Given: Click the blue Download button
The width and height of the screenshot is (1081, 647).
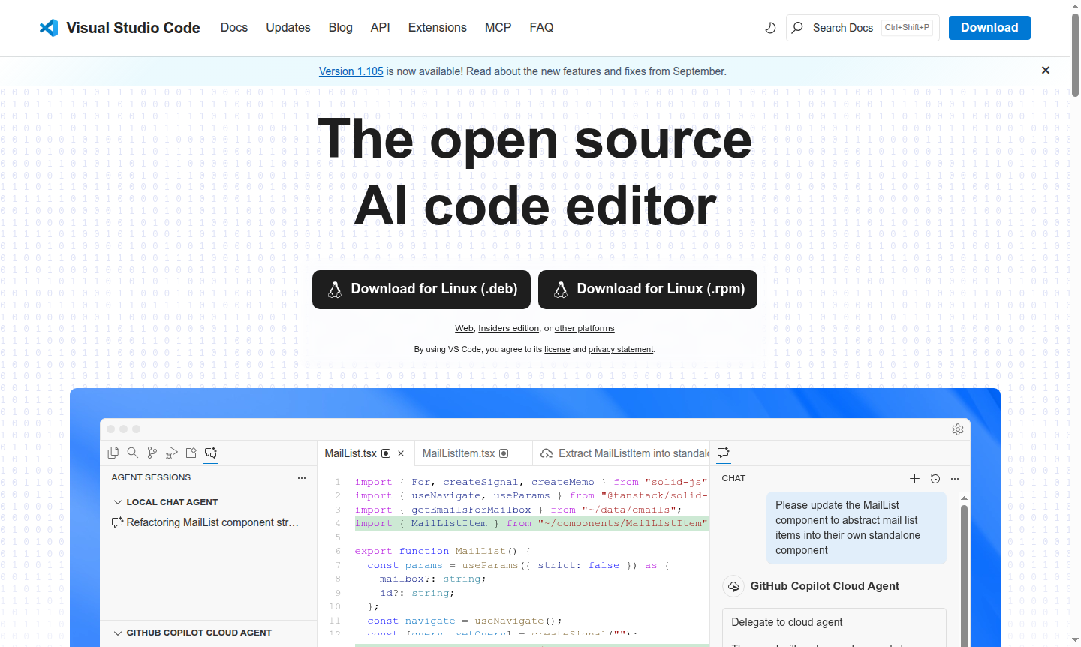Looking at the screenshot, I should [x=989, y=27].
